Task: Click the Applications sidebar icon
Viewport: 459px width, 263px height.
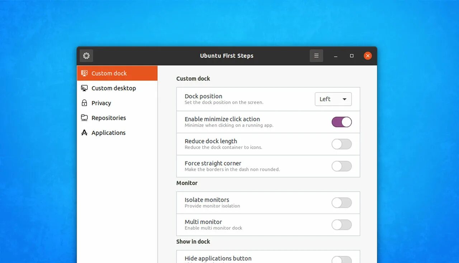Action: 84,133
